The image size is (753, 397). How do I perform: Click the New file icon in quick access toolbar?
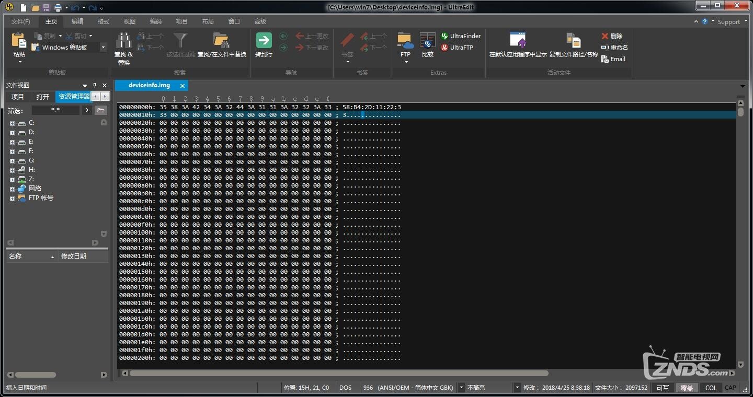point(24,7)
